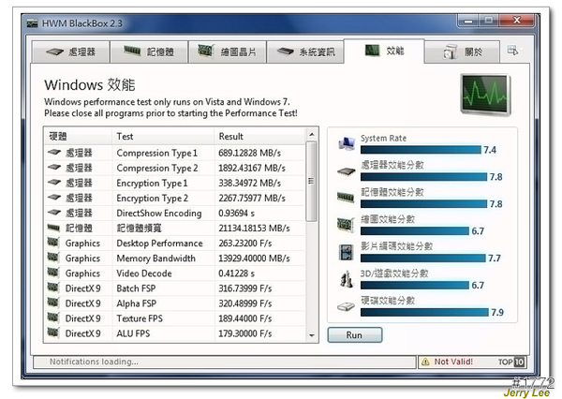Click the 影片編碼效能分數 video icon

346,252
